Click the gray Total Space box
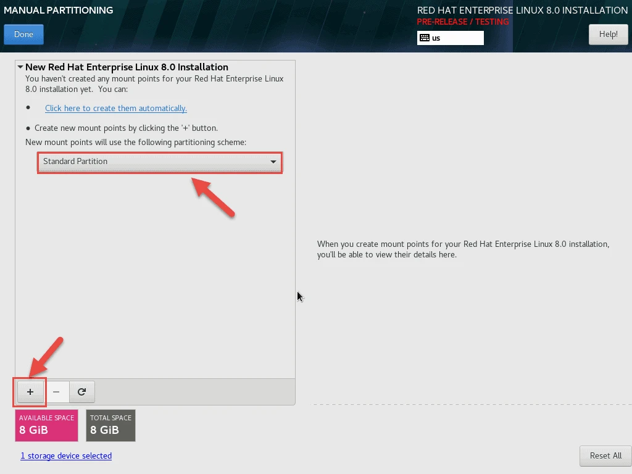 click(x=110, y=425)
